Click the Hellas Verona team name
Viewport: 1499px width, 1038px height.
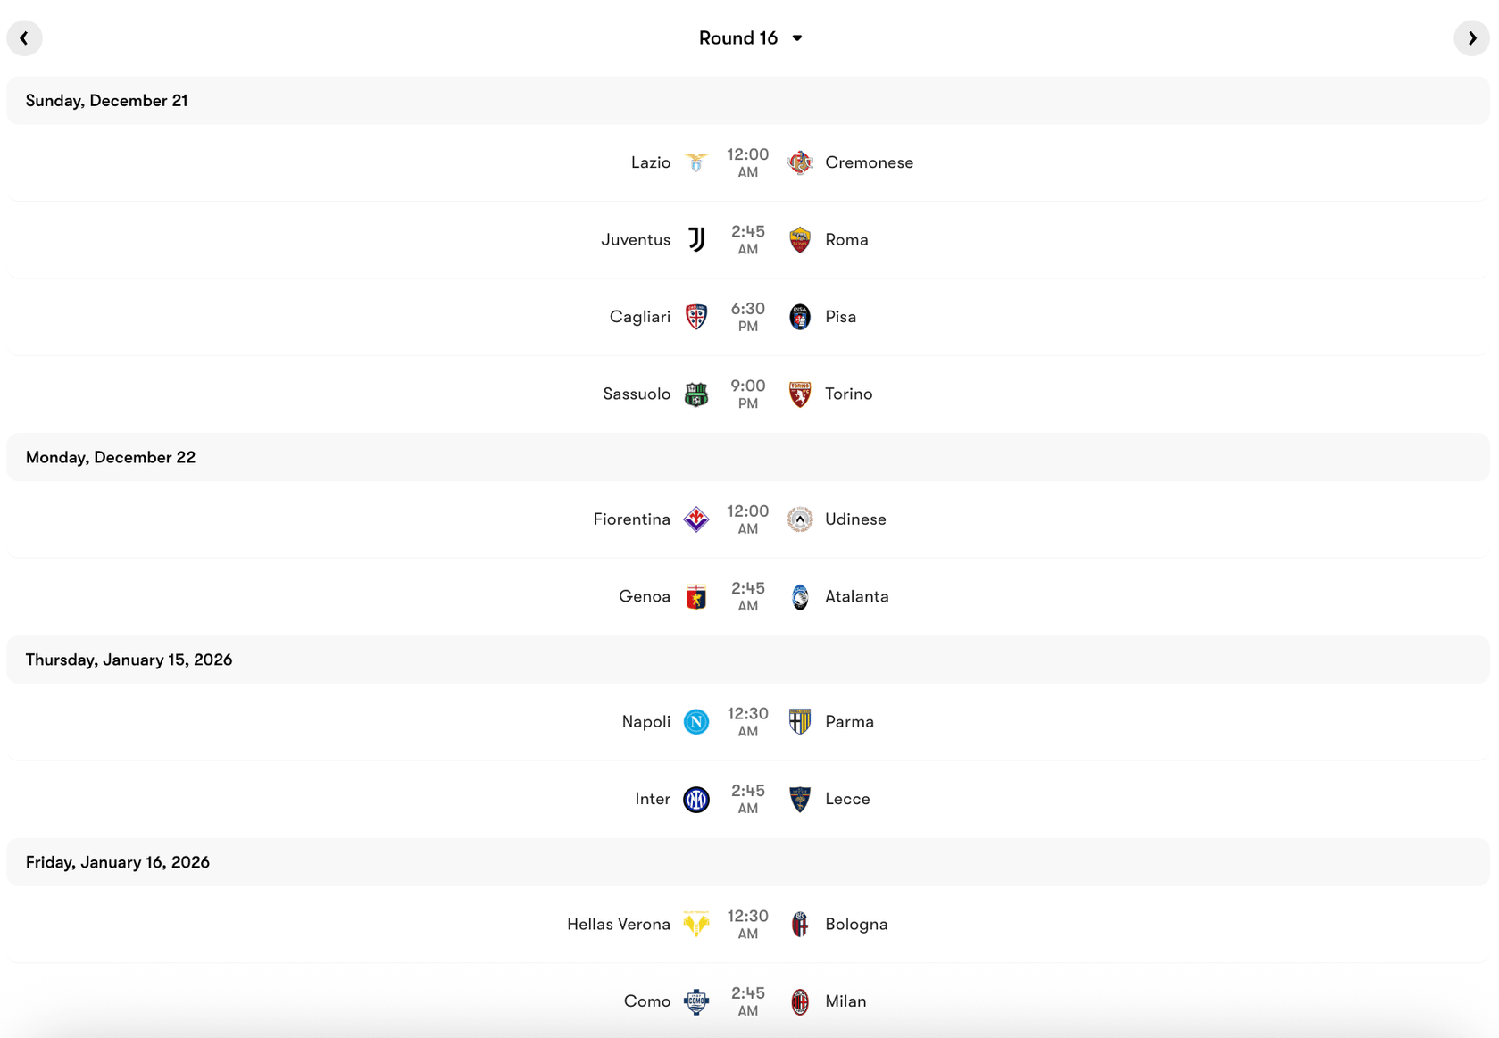[617, 924]
